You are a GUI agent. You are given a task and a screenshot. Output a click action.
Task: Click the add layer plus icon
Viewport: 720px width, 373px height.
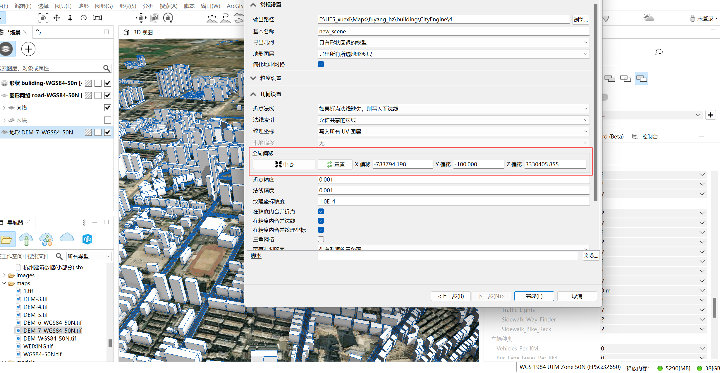click(x=28, y=49)
